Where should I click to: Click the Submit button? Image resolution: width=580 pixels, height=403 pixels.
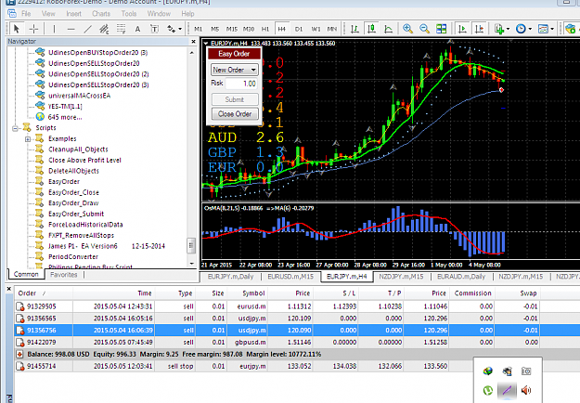point(235,99)
